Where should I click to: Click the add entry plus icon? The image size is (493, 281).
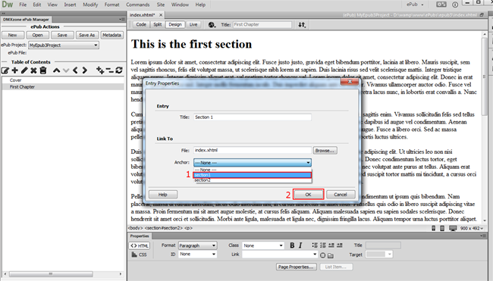14,70
